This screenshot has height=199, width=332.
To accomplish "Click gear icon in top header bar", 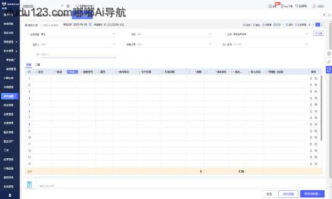I will 68,6.
